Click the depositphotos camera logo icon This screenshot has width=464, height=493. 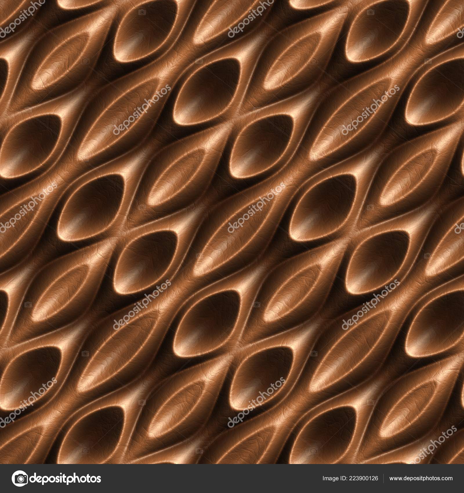point(20,479)
